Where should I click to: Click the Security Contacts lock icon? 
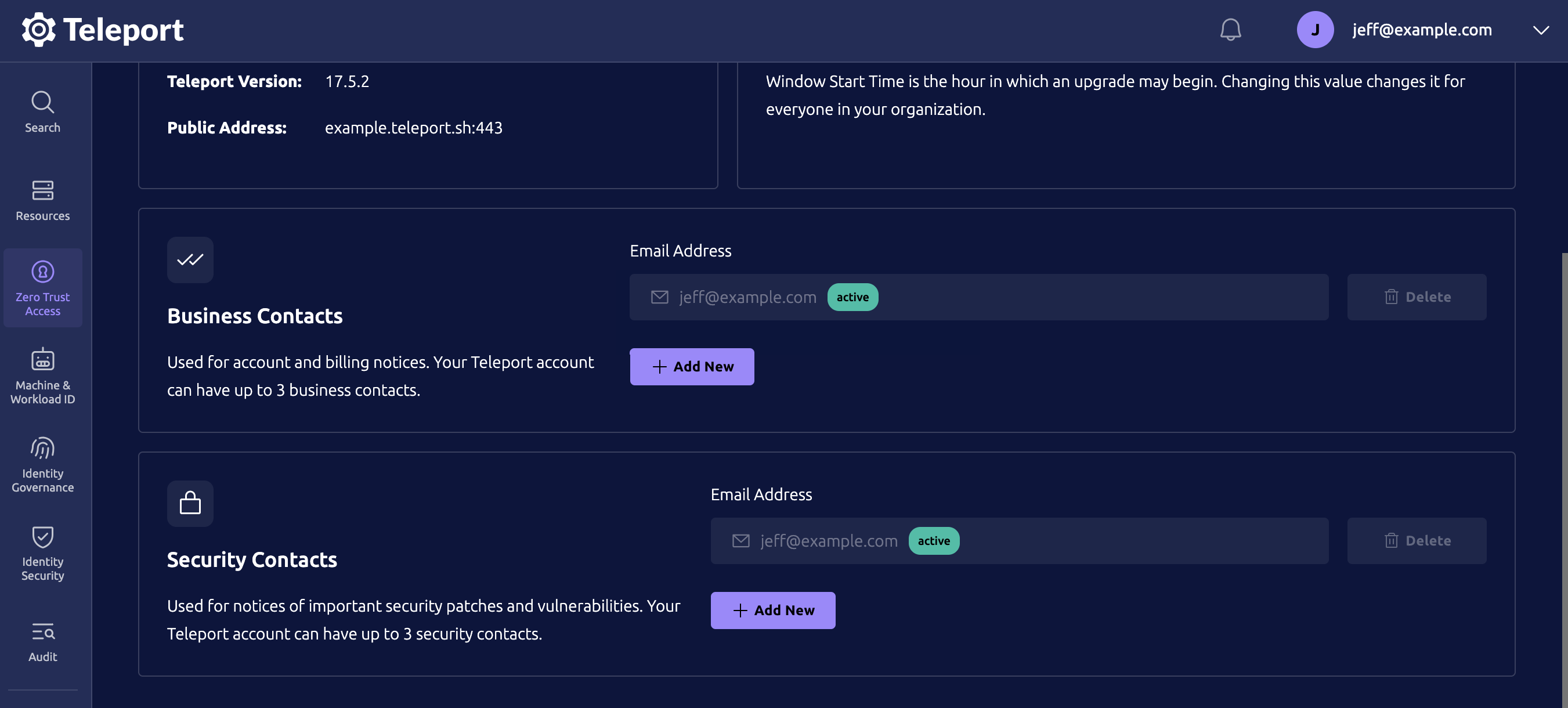coord(190,504)
